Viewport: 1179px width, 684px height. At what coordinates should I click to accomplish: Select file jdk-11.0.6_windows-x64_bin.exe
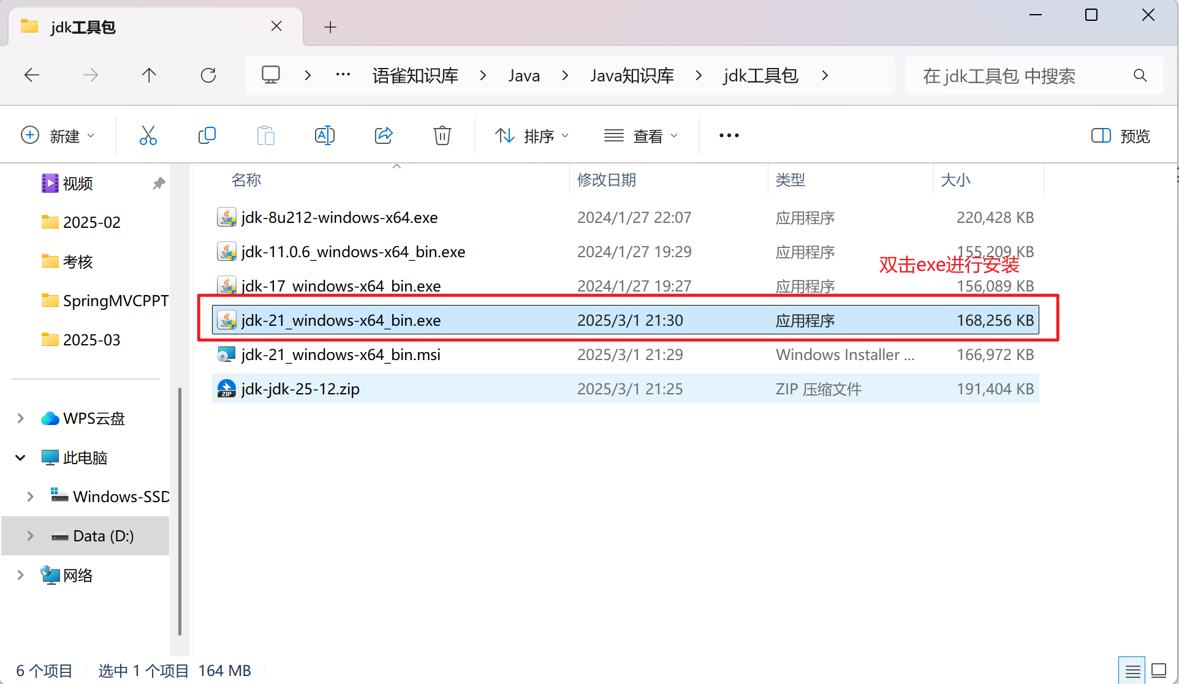(626, 252)
